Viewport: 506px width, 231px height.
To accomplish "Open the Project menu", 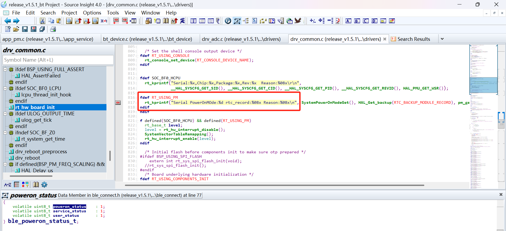I will (x=69, y=13).
